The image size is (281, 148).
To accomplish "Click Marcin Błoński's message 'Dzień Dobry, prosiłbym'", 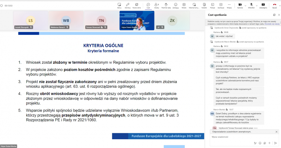I will click(239, 118).
